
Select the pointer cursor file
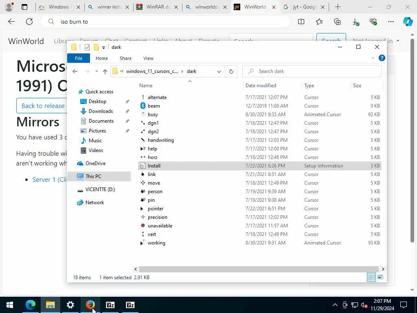point(259,209)
